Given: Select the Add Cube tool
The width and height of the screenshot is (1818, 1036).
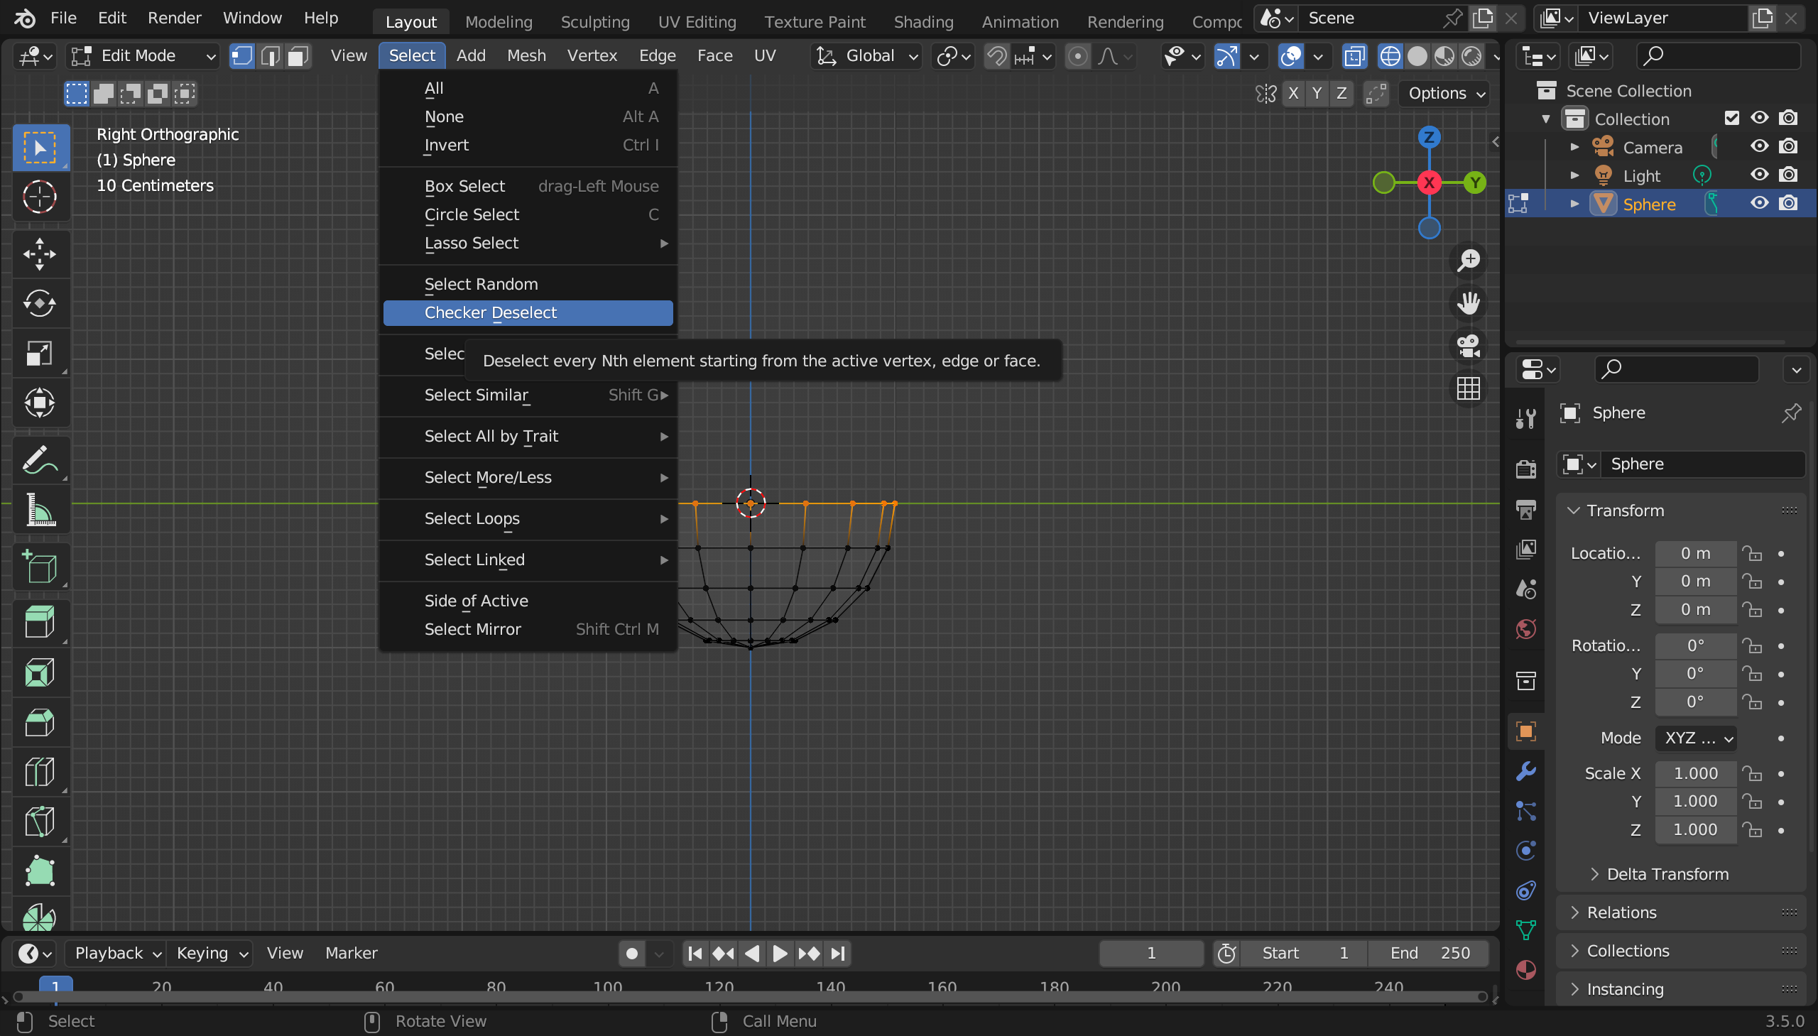Looking at the screenshot, I should [x=40, y=567].
